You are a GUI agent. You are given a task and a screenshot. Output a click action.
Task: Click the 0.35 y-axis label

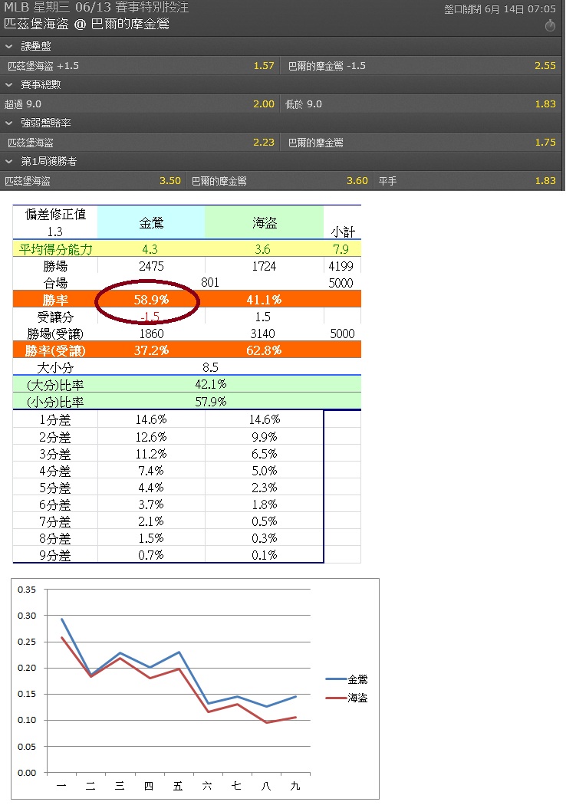pos(27,590)
